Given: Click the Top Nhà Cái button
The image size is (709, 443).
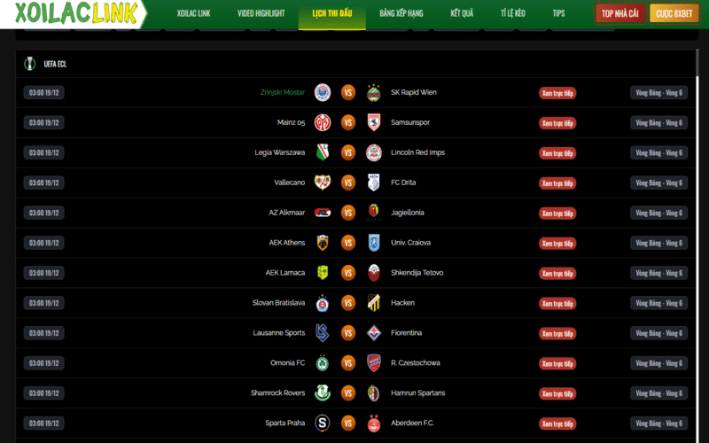Looking at the screenshot, I should click(619, 13).
